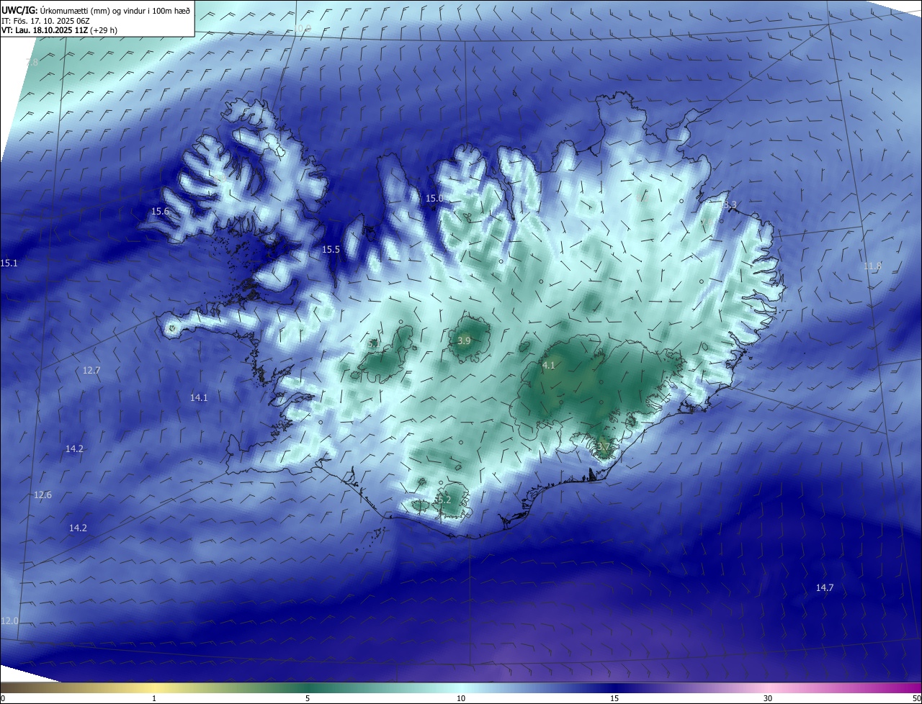Click the color scale between 30 and 50
922x704 pixels.
coord(845,687)
